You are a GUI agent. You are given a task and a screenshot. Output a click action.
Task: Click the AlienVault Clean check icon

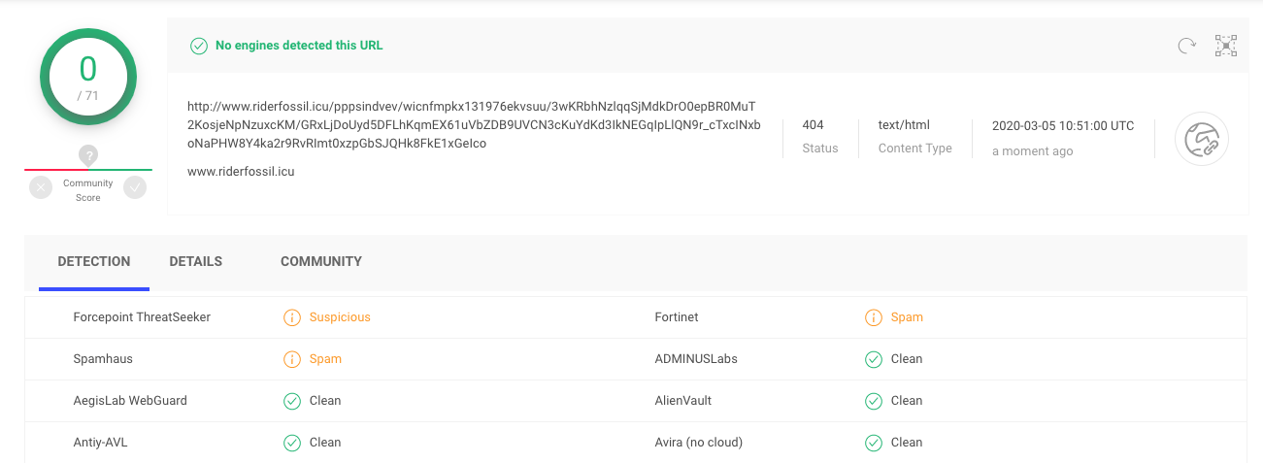pos(874,401)
